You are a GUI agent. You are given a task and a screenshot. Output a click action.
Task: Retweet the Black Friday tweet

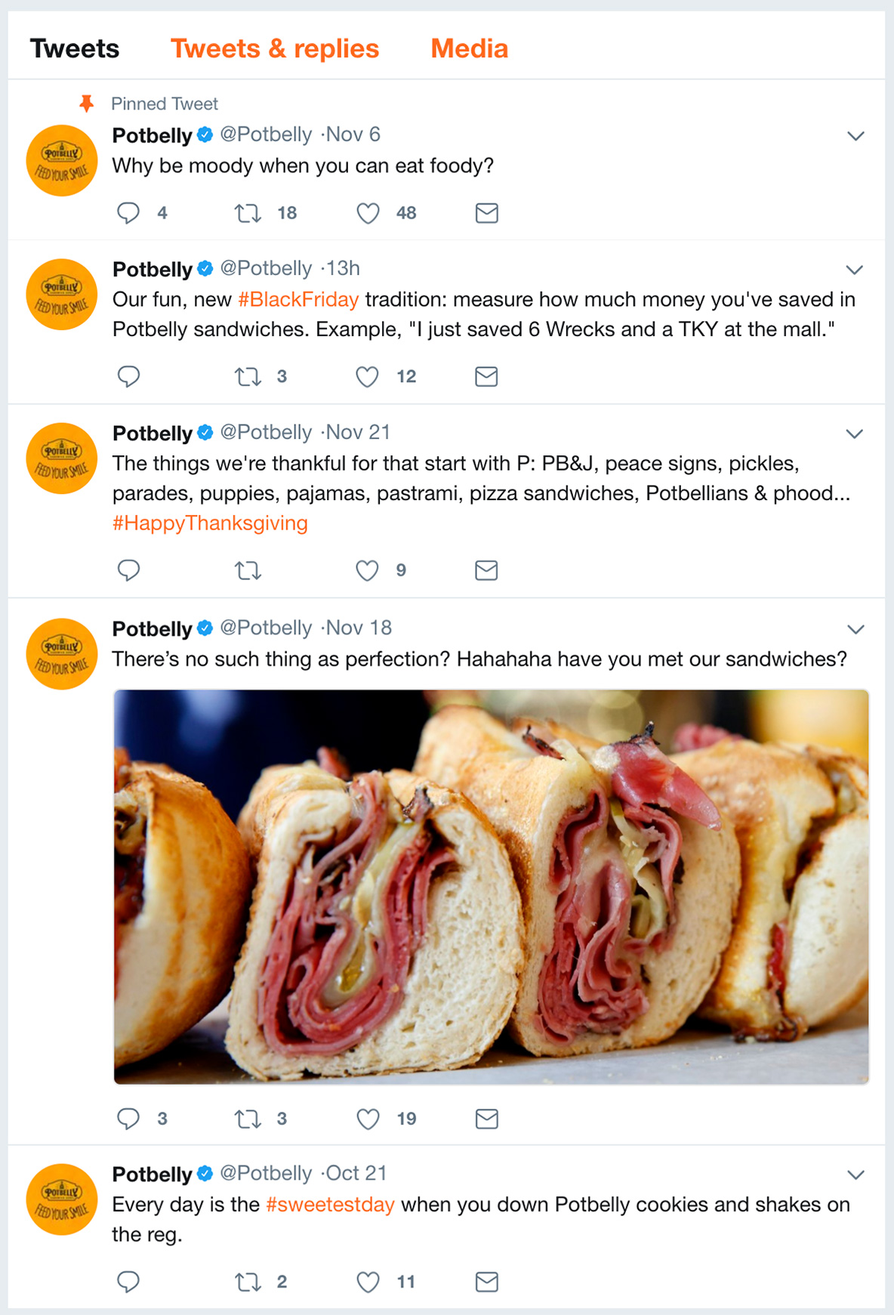coord(248,376)
